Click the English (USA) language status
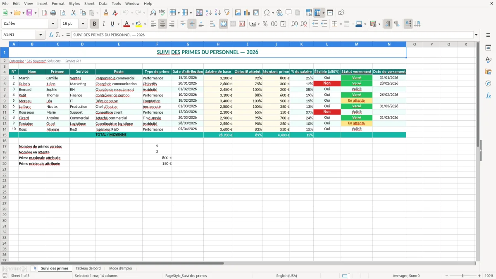 click(286, 276)
